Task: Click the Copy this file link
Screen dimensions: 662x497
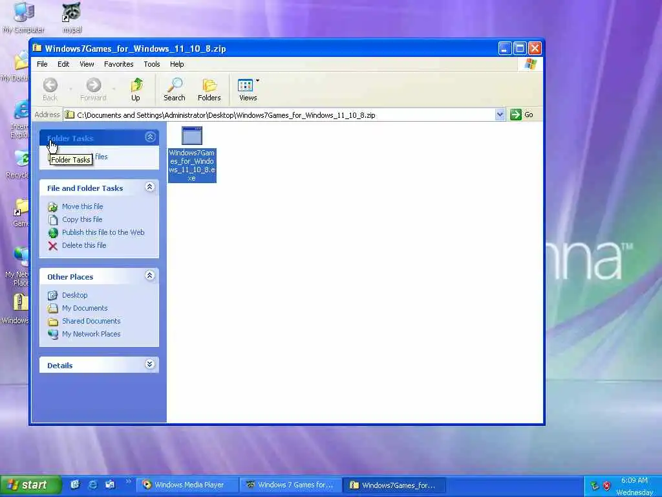Action: pos(82,219)
